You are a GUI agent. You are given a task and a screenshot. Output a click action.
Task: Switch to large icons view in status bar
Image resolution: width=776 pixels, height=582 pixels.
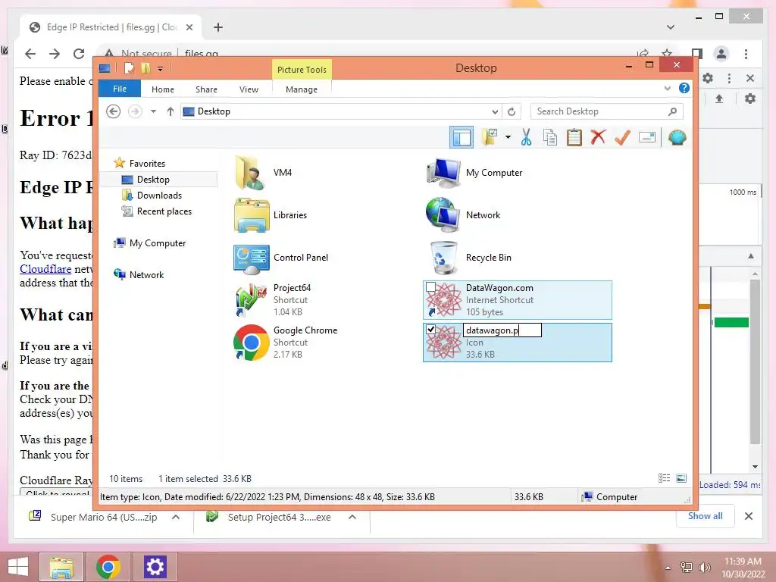click(x=681, y=478)
